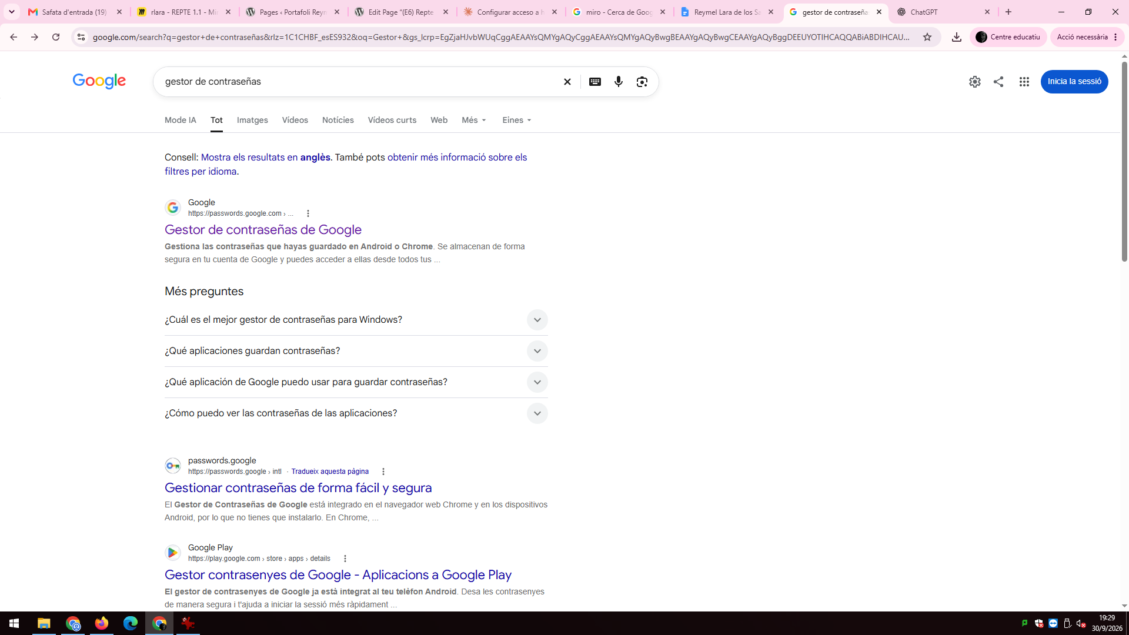
Task: Open search by image camera icon
Action: point(642,82)
